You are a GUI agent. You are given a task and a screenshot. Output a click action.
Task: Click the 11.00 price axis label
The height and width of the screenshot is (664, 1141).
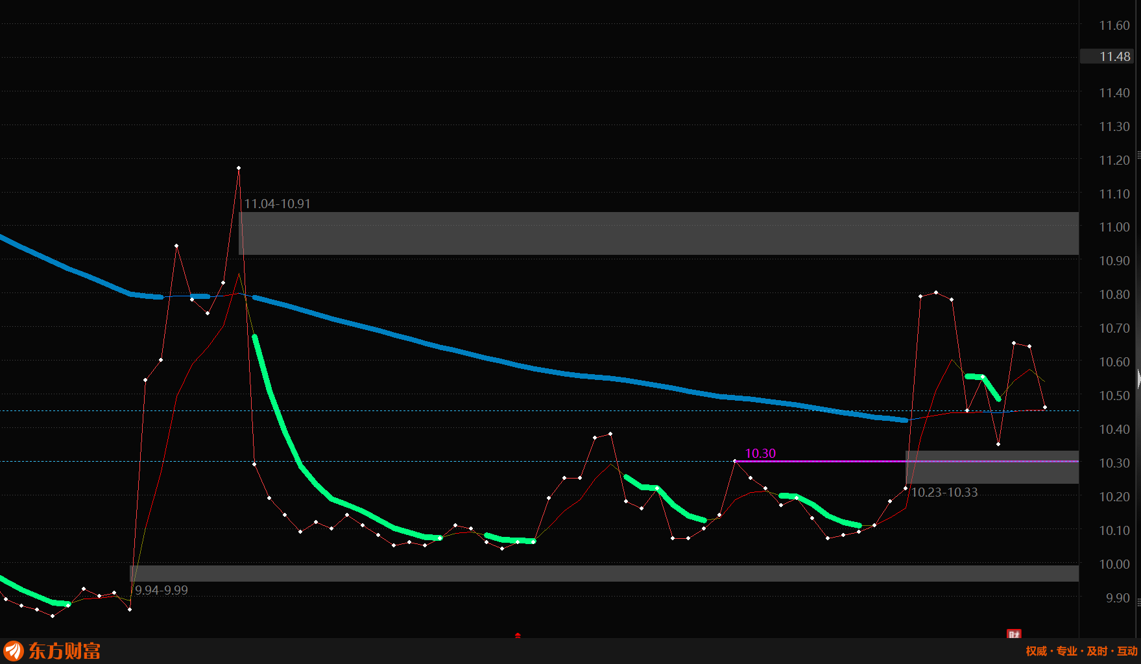pyautogui.click(x=1114, y=227)
